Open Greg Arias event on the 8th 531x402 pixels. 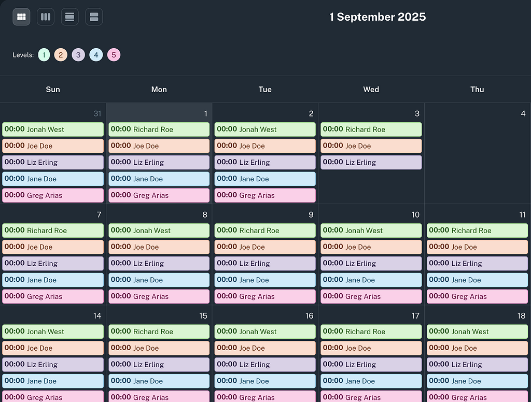159,296
